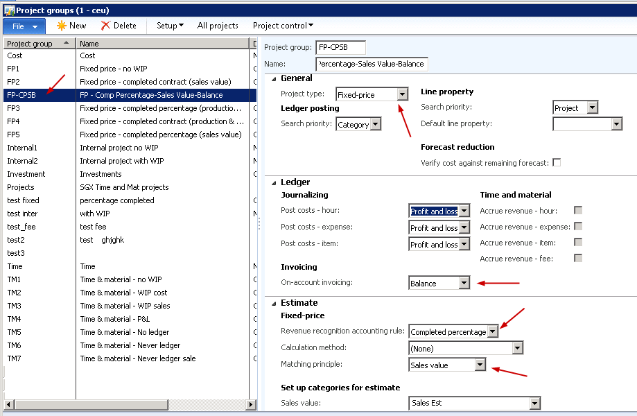Open the Project control menu button
The image size is (637, 416).
coord(283,26)
